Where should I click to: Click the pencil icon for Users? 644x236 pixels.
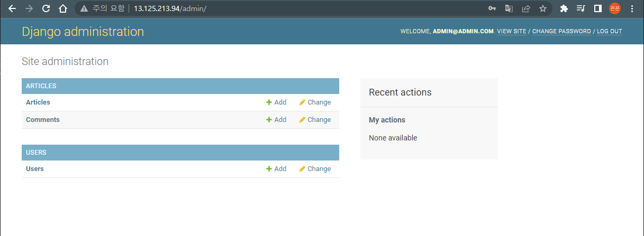[302, 169]
